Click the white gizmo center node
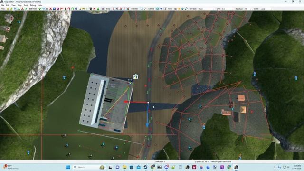The image size is (304, 171). pos(148,103)
